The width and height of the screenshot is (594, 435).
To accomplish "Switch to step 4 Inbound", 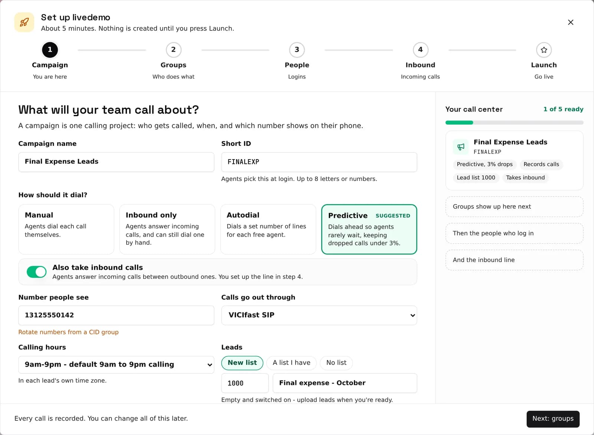I will [420, 50].
